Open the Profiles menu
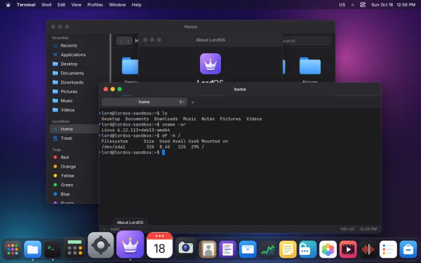421x263 pixels. (x=95, y=5)
